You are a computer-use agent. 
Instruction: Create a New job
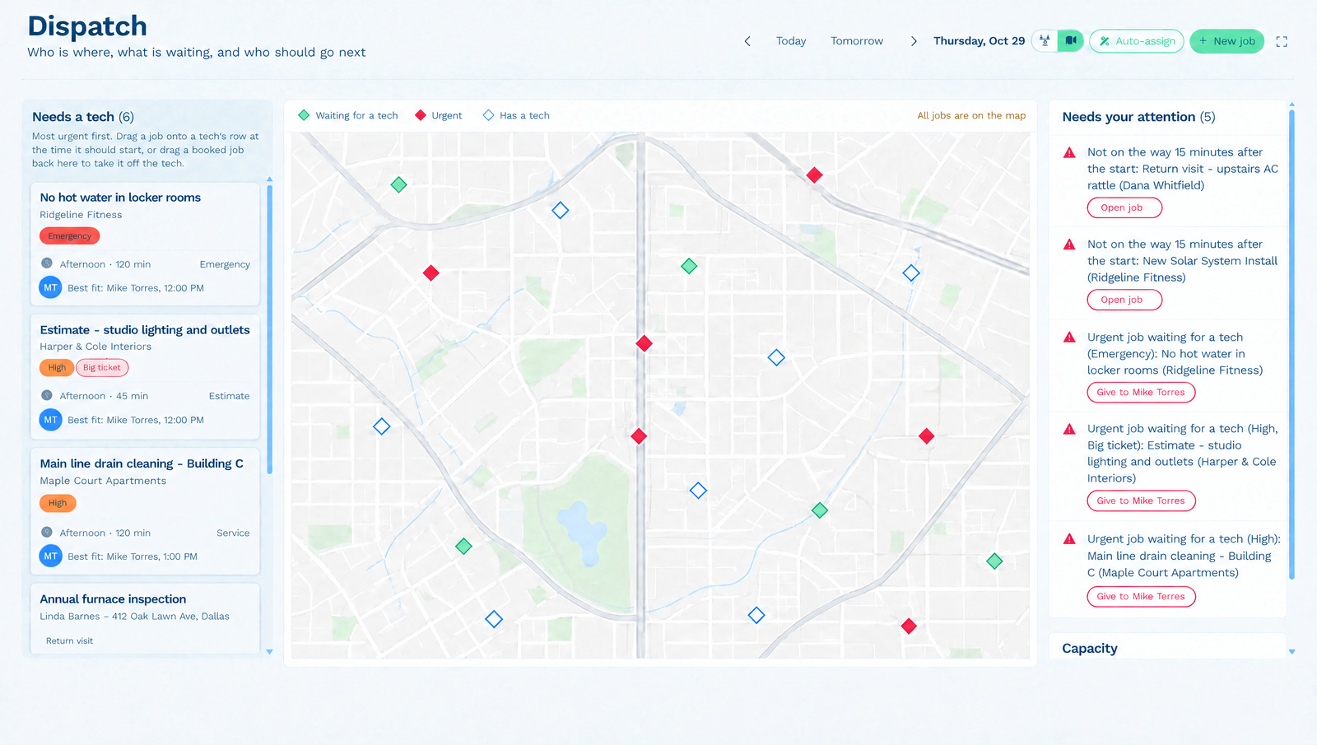(1226, 41)
